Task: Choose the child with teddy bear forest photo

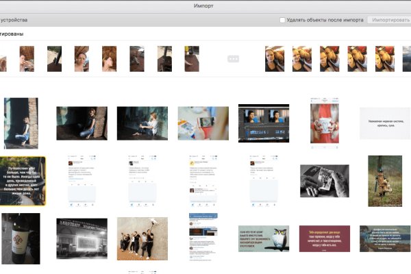Action: coord(385,181)
